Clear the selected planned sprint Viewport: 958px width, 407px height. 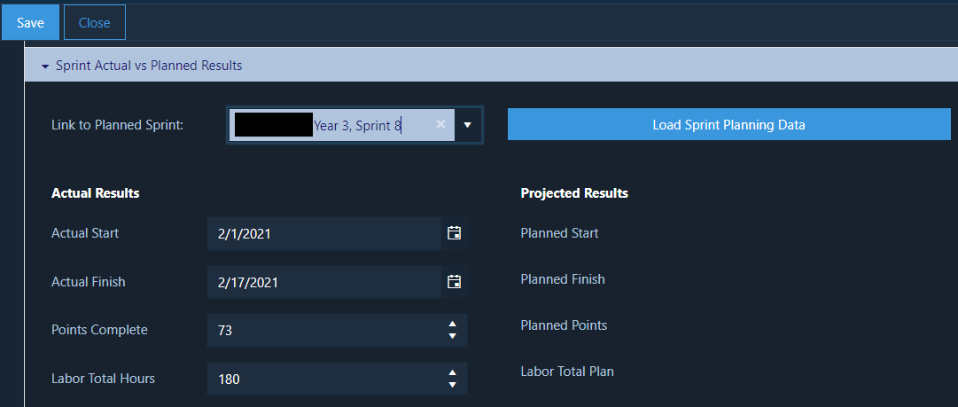440,125
